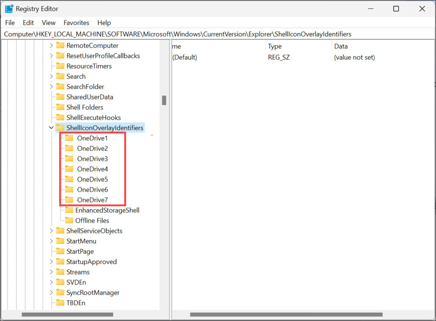The image size is (436, 321).
Task: Select the EnhancedStorageShell key label
Action: (107, 210)
